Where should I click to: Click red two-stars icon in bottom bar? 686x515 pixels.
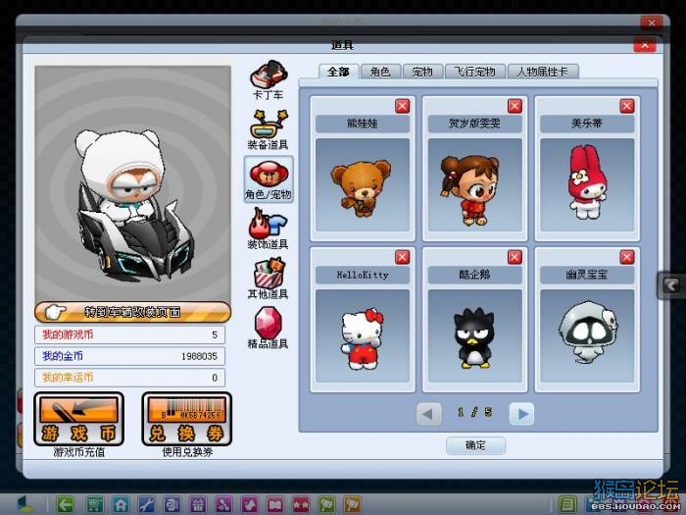coord(301,505)
